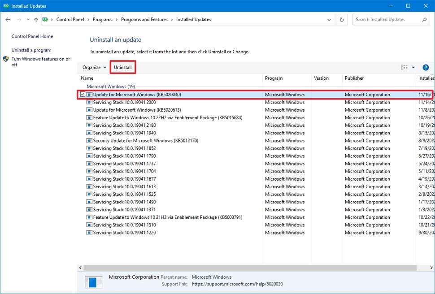Click the change view Details icon
This screenshot has height=294, width=435.
pos(405,67)
